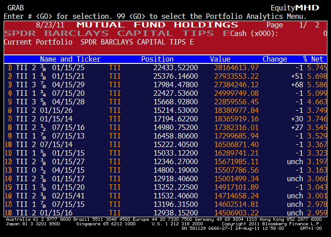Click the GRAB label at top left
The image size is (331, 237).
click(x=16, y=8)
